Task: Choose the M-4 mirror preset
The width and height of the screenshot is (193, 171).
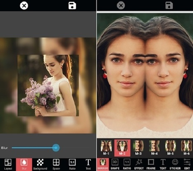Action: pyautogui.click(x=154, y=148)
